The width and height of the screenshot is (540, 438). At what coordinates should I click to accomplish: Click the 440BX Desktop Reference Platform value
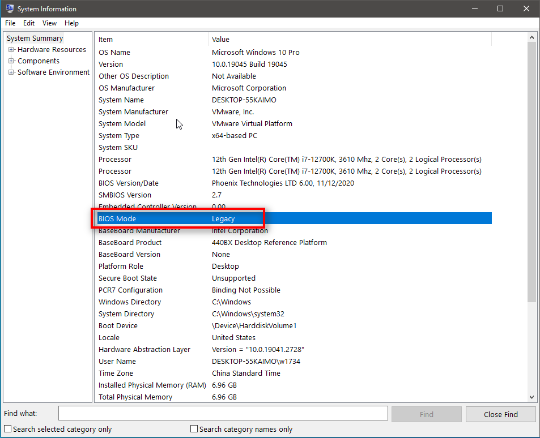pyautogui.click(x=269, y=243)
